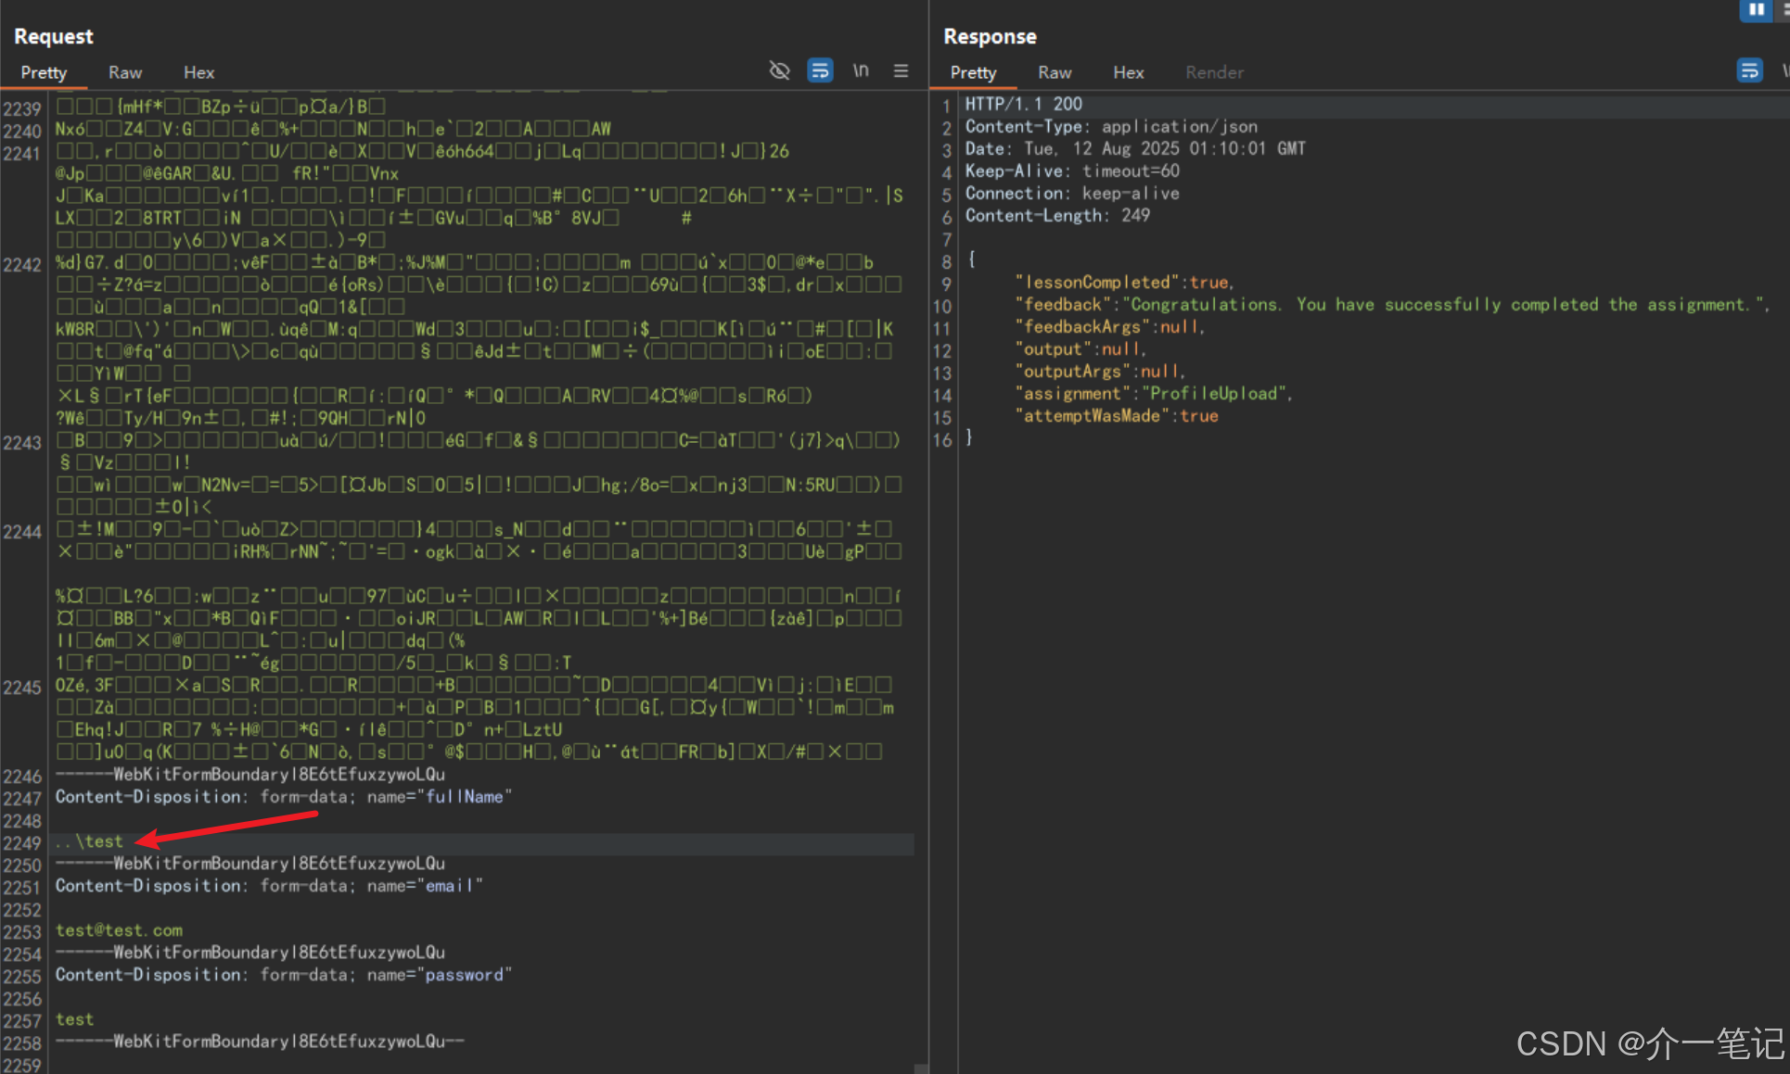Switch Response view to Hex tab
The height and width of the screenshot is (1074, 1790).
pyautogui.click(x=1128, y=72)
